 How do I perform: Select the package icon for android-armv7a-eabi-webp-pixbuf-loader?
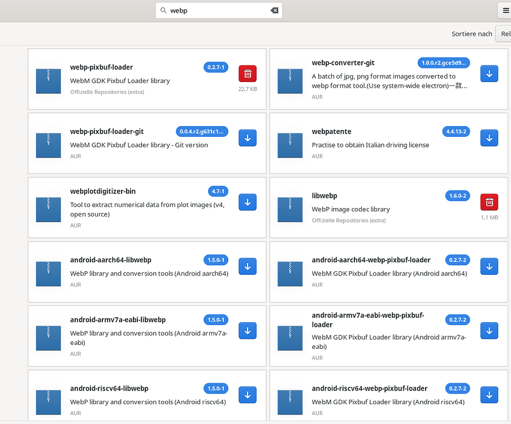[290, 338]
